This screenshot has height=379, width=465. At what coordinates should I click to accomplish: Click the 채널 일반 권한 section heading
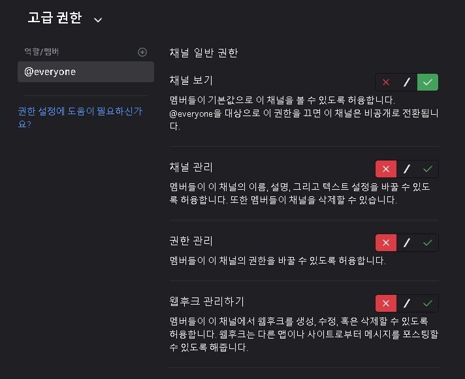click(x=203, y=53)
